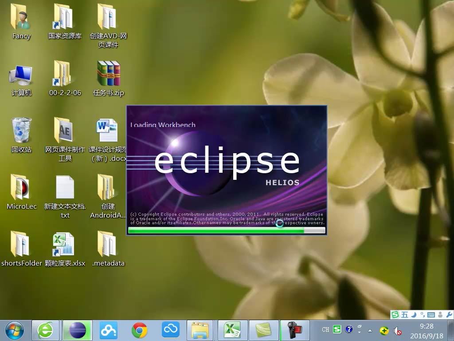Launch Google Chrome from taskbar
Image resolution: width=454 pixels, height=341 pixels.
[139, 330]
